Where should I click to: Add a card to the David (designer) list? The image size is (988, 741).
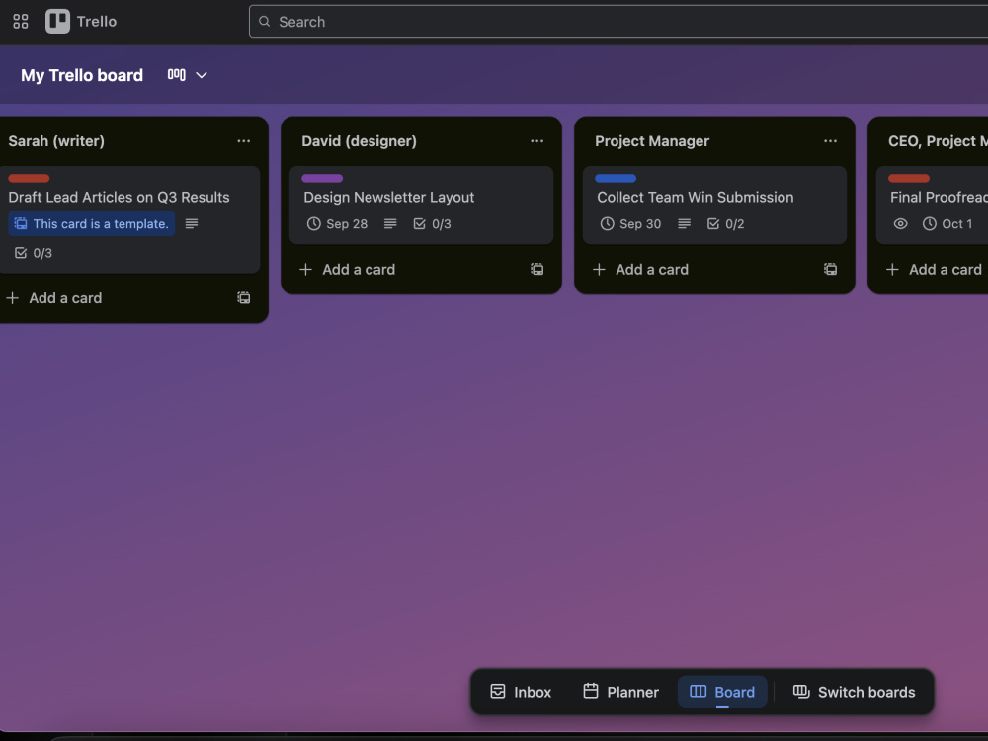[x=347, y=269]
